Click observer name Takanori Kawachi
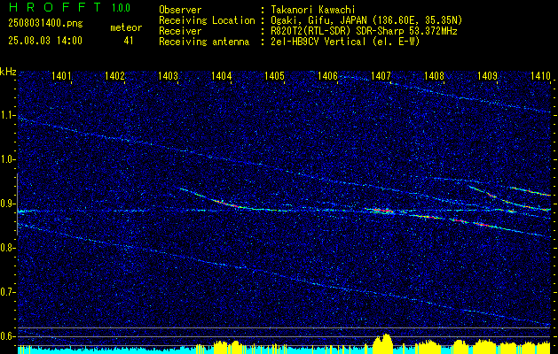The height and width of the screenshot is (354, 558). pyautogui.click(x=313, y=10)
